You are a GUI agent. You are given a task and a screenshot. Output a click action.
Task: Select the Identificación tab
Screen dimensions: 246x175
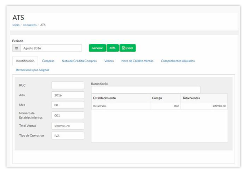point(25,61)
